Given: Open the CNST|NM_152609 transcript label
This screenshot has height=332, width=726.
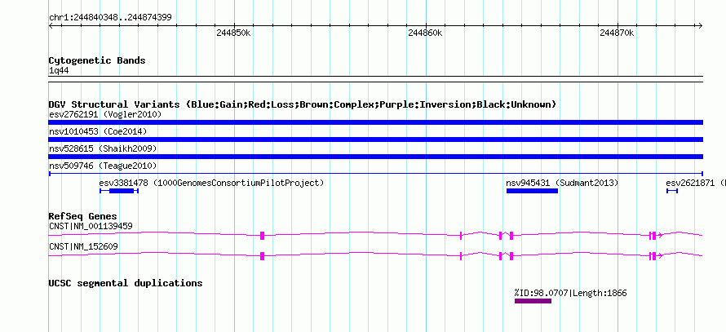Looking at the screenshot, I should click(83, 247).
